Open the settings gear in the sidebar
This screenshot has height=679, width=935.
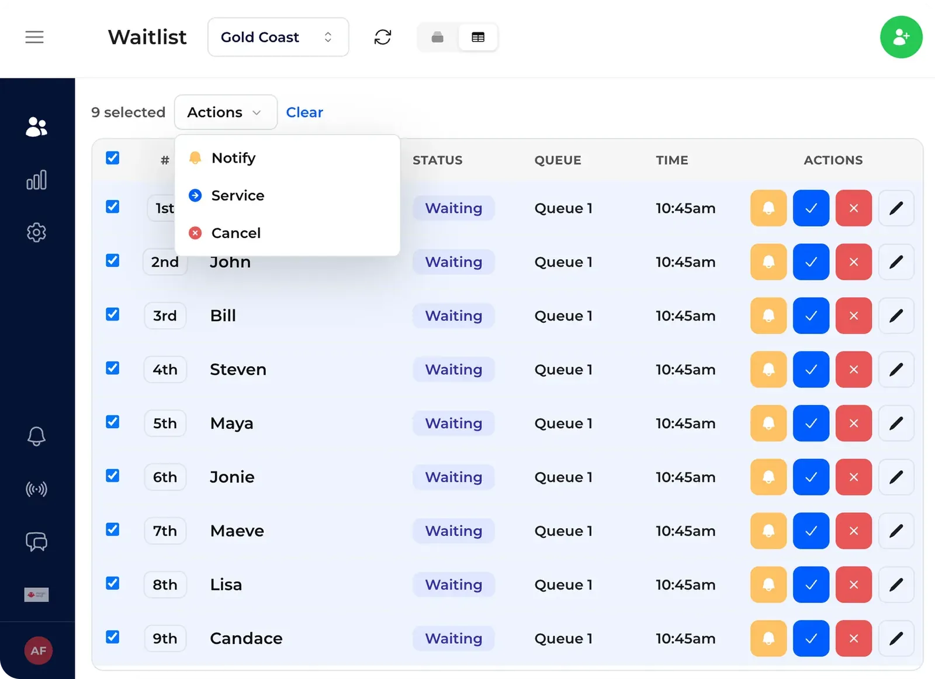pos(36,233)
